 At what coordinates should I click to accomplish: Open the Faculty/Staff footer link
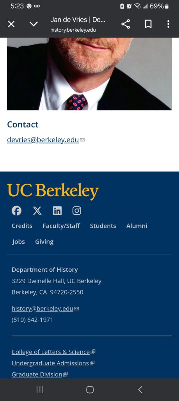[61, 226]
